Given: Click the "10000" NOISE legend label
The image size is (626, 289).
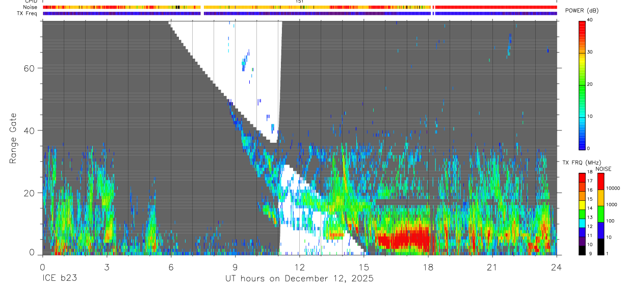Looking at the screenshot, I should 613,188.
